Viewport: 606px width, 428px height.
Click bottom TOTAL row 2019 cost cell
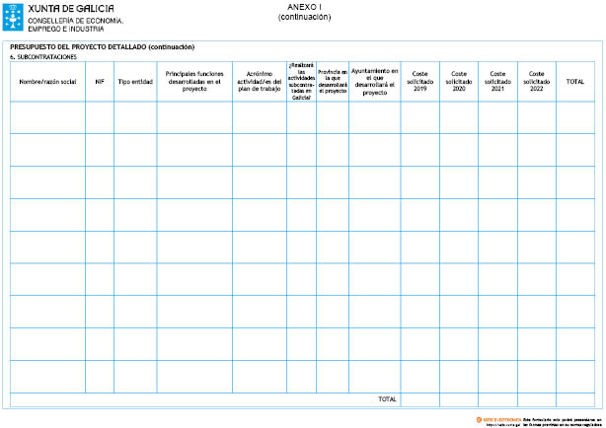coord(419,399)
